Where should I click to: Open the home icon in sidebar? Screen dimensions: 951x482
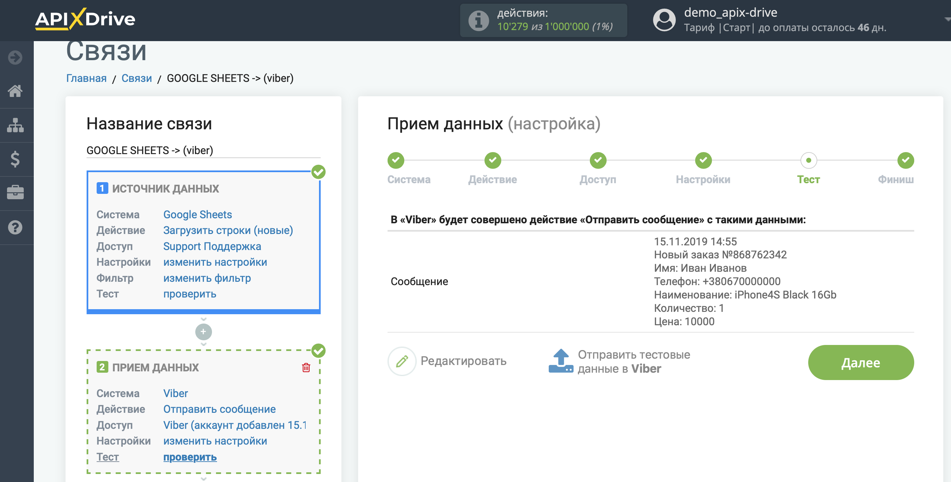pos(15,91)
